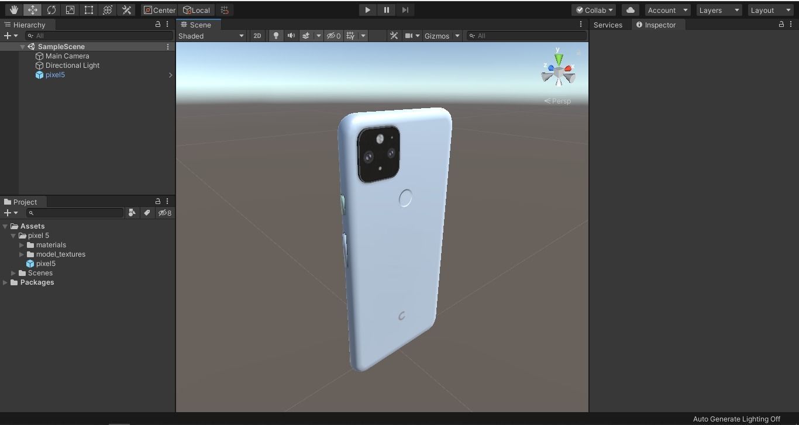
Task: Collapse the Assets folder
Action: pyautogui.click(x=5, y=226)
